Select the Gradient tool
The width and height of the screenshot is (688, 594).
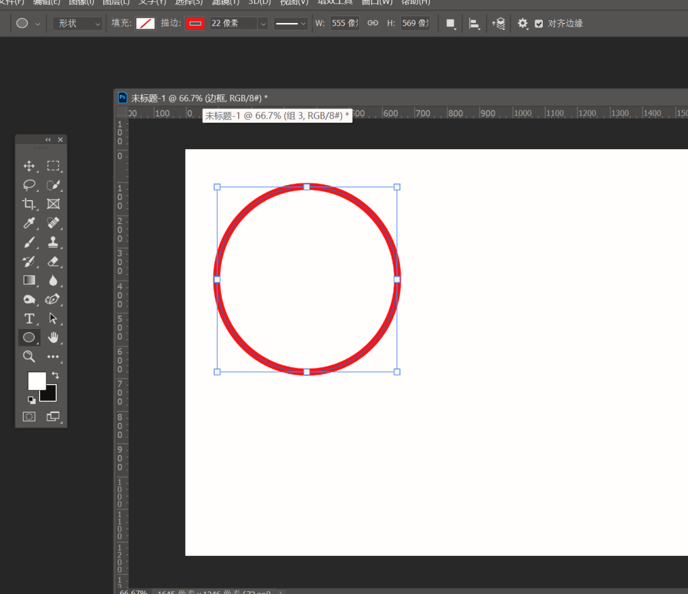29,280
